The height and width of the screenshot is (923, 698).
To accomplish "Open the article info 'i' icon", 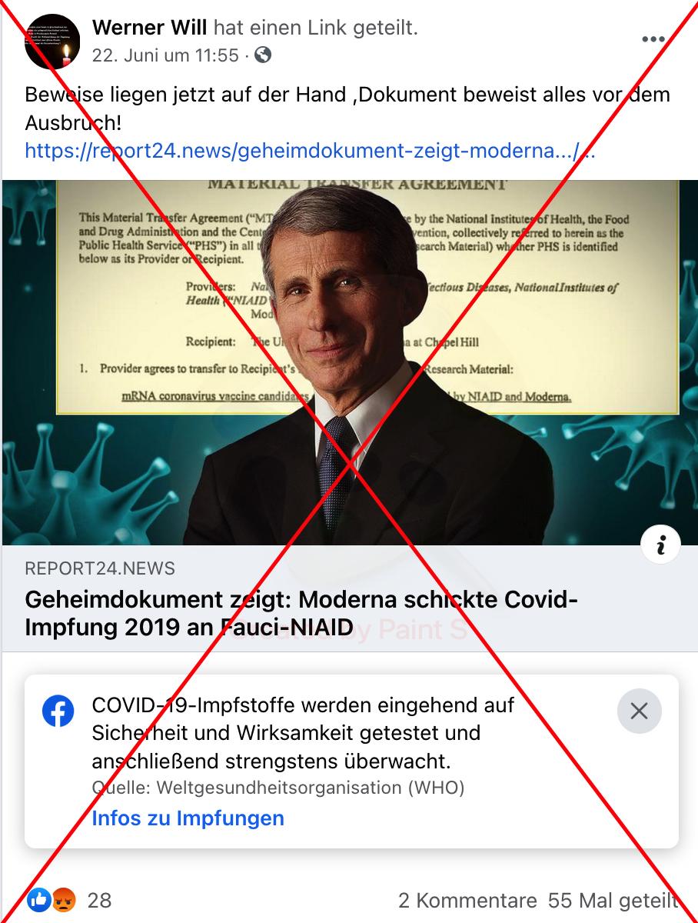I will click(660, 546).
